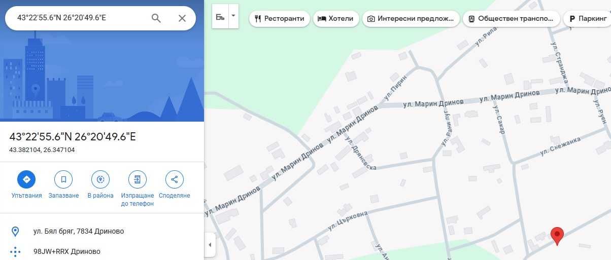
Task: Click the Бъ keyboard input tool button
Action: pos(220,17)
